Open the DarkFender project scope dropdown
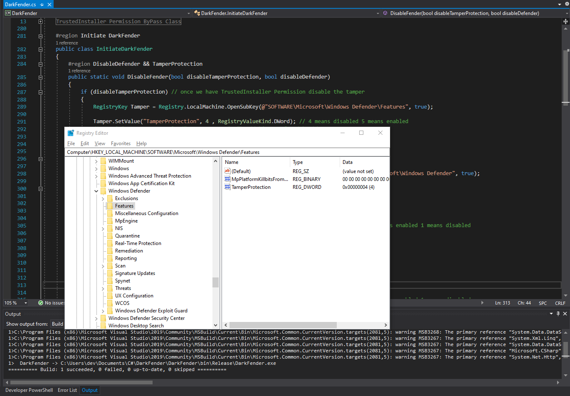The width and height of the screenshot is (570, 396). (188, 13)
